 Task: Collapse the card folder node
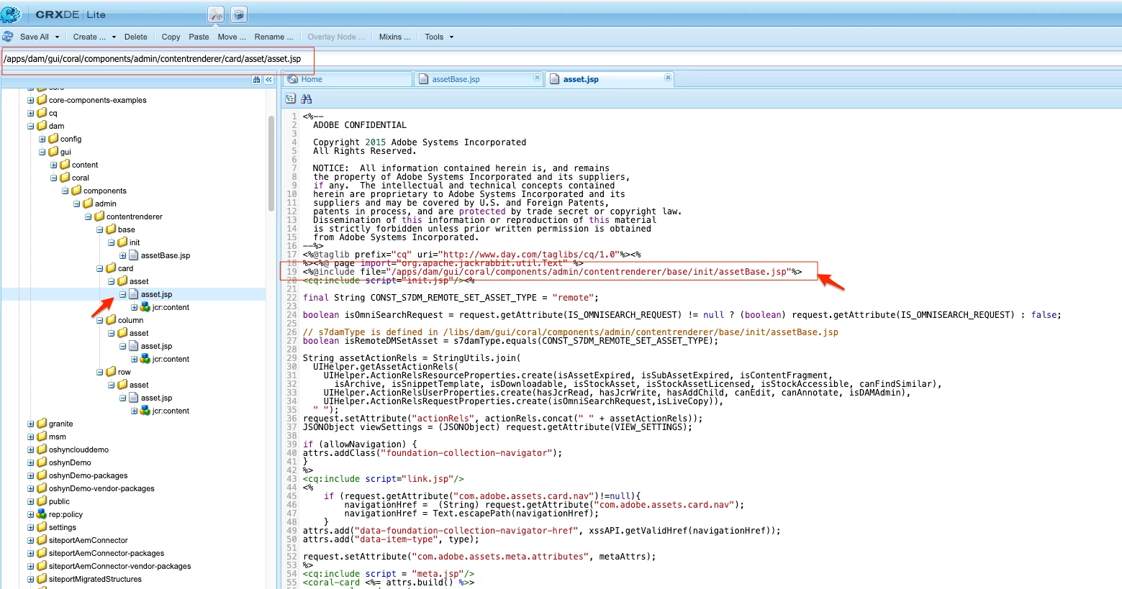(100, 268)
